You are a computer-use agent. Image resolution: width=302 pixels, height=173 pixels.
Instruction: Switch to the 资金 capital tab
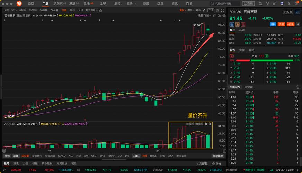[x=242, y=50]
